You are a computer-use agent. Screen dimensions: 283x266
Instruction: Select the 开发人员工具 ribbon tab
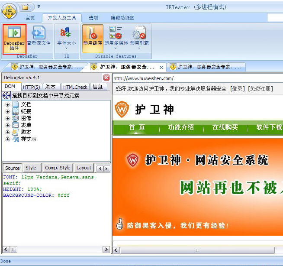tap(62, 18)
